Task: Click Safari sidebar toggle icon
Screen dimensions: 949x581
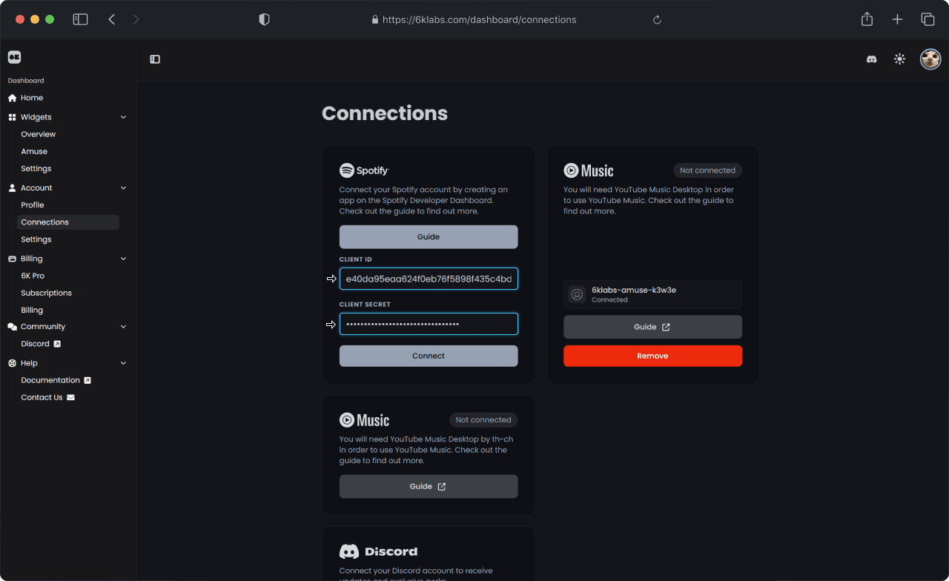Action: point(80,20)
